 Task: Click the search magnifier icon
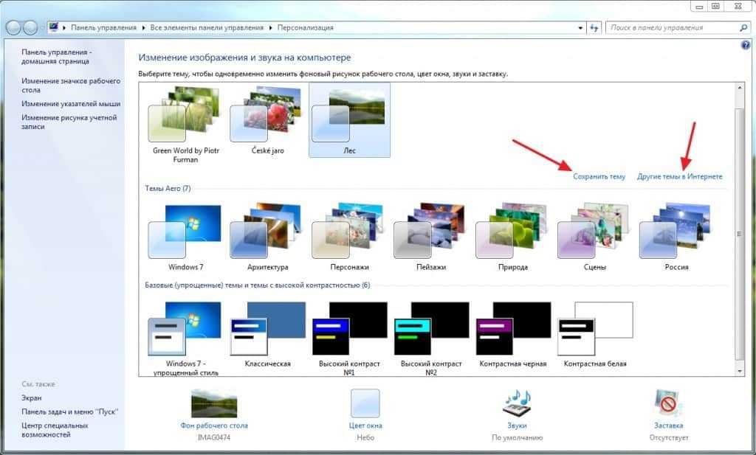coord(743,28)
